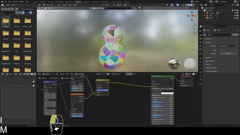The height and width of the screenshot is (135, 240).
Task: Open the Object Mode dropdown in 3D viewport
Action: click(x=49, y=5)
